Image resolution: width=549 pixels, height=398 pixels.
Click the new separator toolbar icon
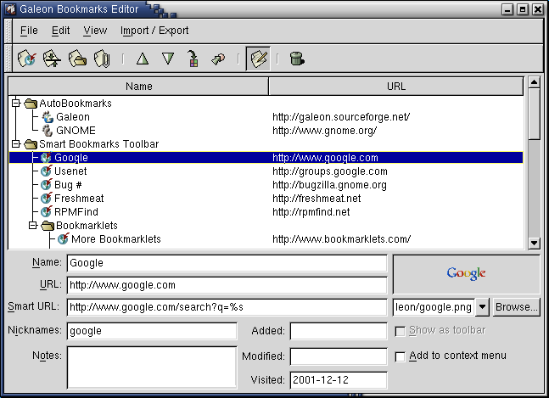tap(52, 59)
